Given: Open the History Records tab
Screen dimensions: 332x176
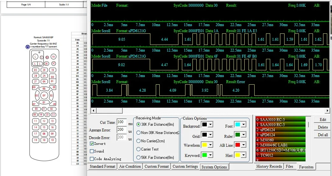Looking at the screenshot, I should click(269, 166).
